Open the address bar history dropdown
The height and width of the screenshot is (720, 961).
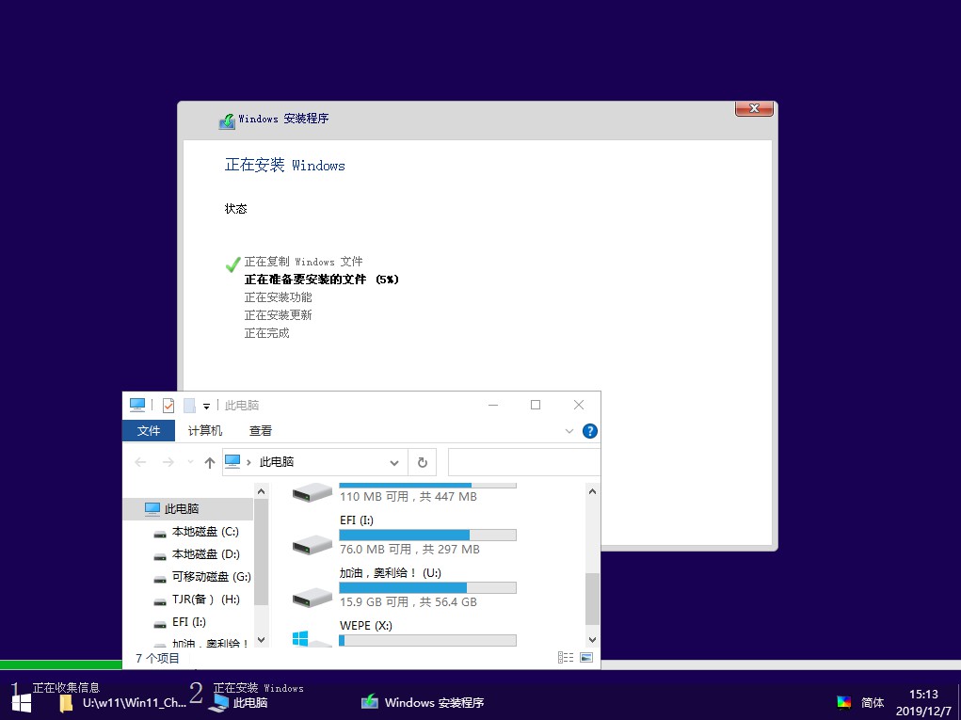pyautogui.click(x=394, y=463)
